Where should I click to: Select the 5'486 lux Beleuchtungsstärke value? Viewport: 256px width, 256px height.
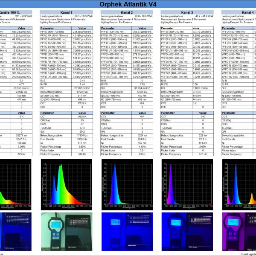point(142,92)
